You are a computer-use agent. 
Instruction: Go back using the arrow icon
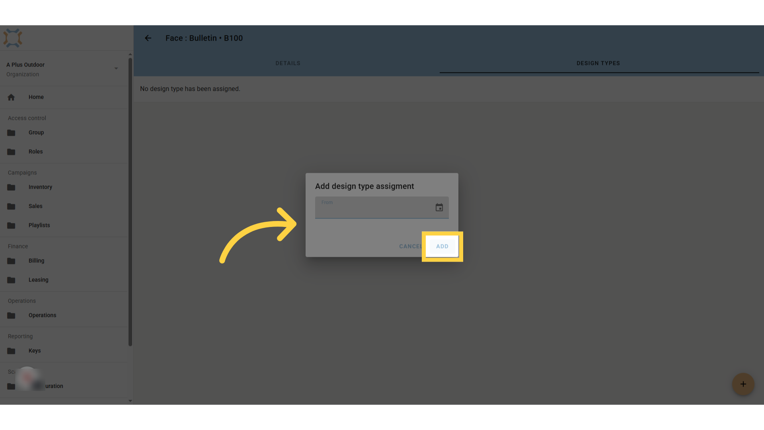148,38
